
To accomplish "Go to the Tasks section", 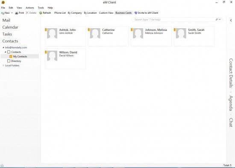I will 7,34.
